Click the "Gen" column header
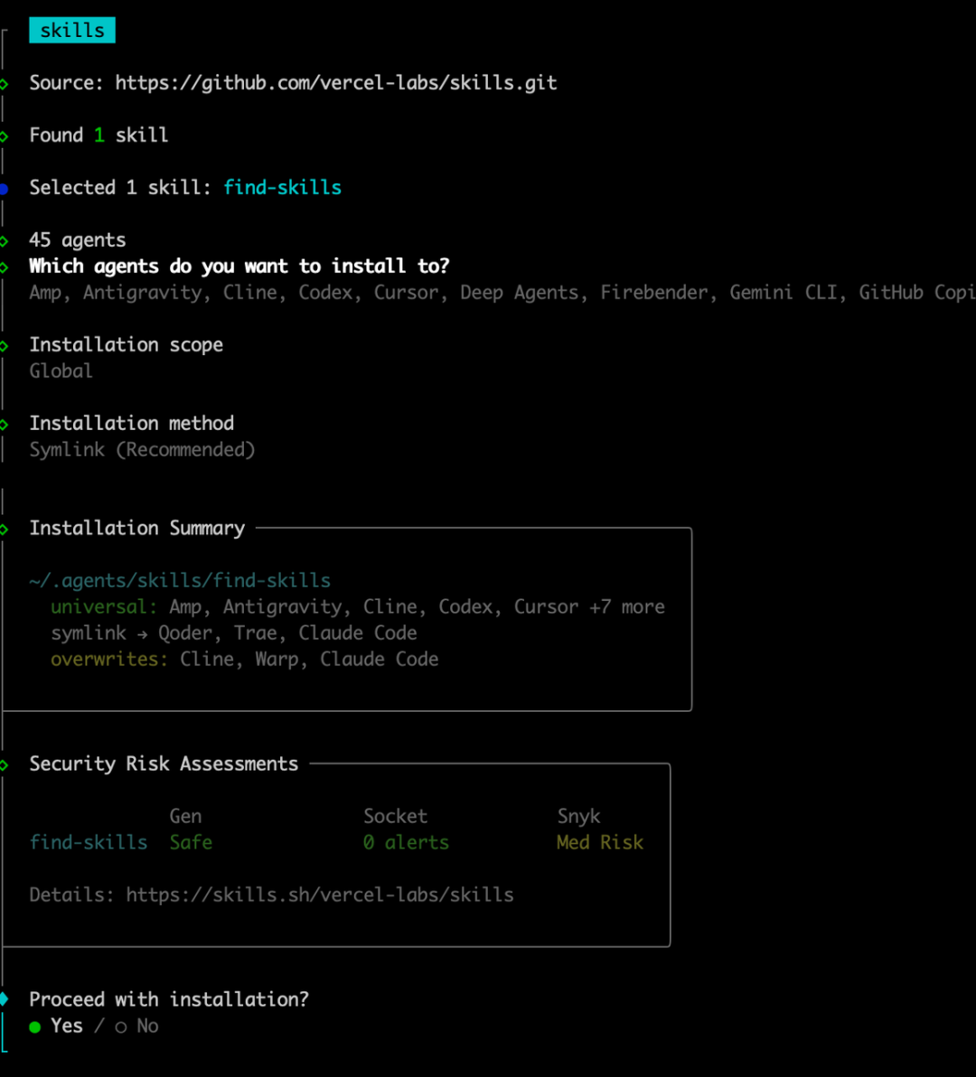The width and height of the screenshot is (976, 1077). (185, 816)
